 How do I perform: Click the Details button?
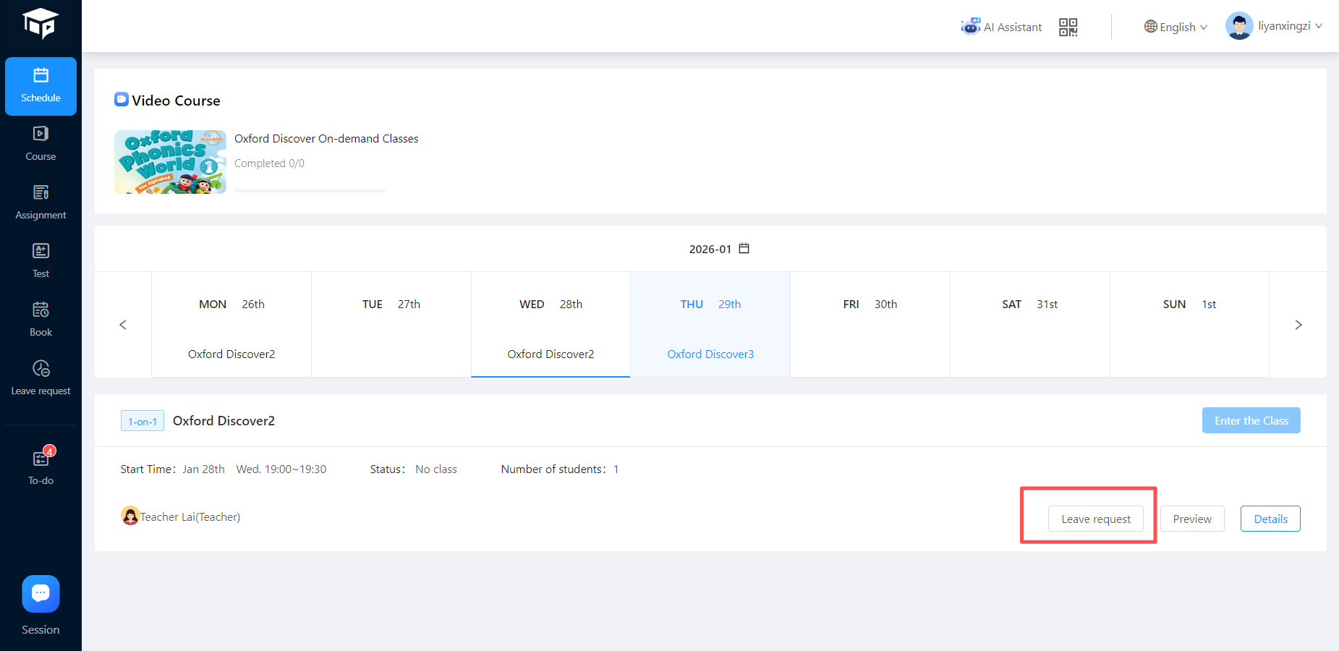point(1270,519)
